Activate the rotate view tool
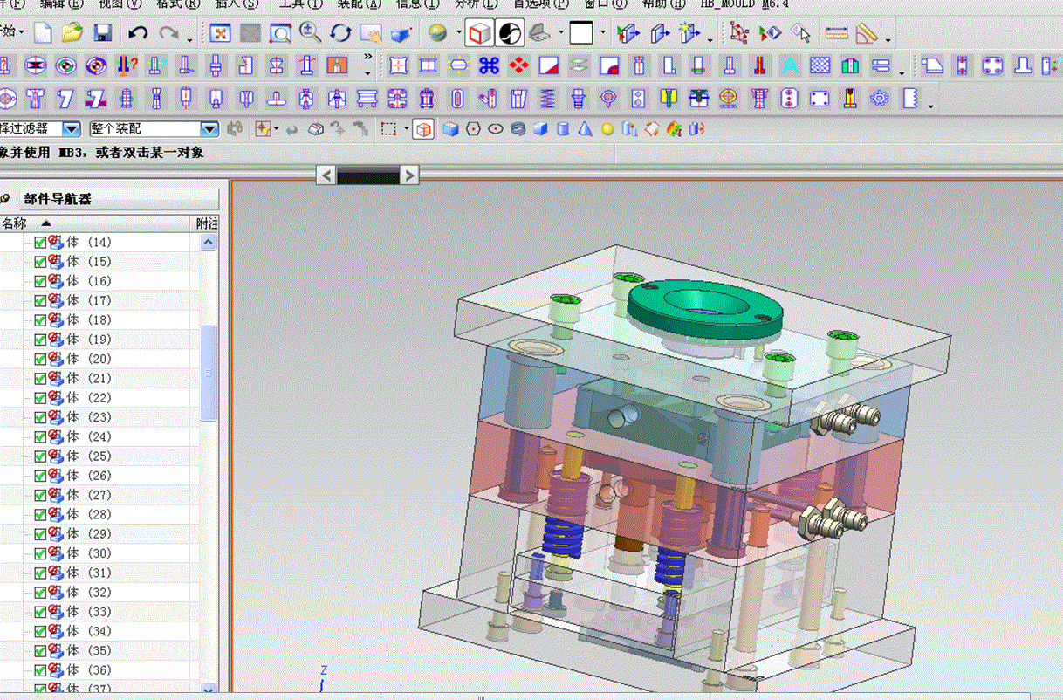1063x700 pixels. (340, 33)
